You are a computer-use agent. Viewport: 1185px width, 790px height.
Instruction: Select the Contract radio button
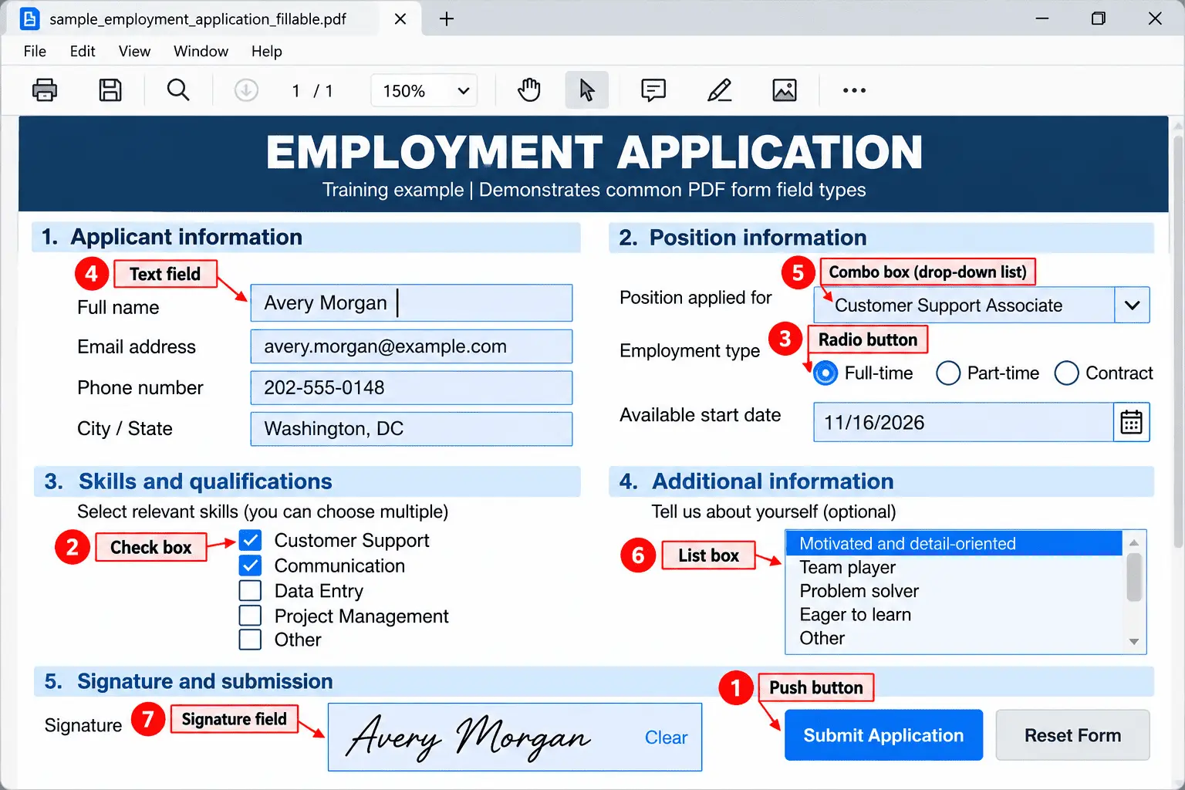[1066, 373]
